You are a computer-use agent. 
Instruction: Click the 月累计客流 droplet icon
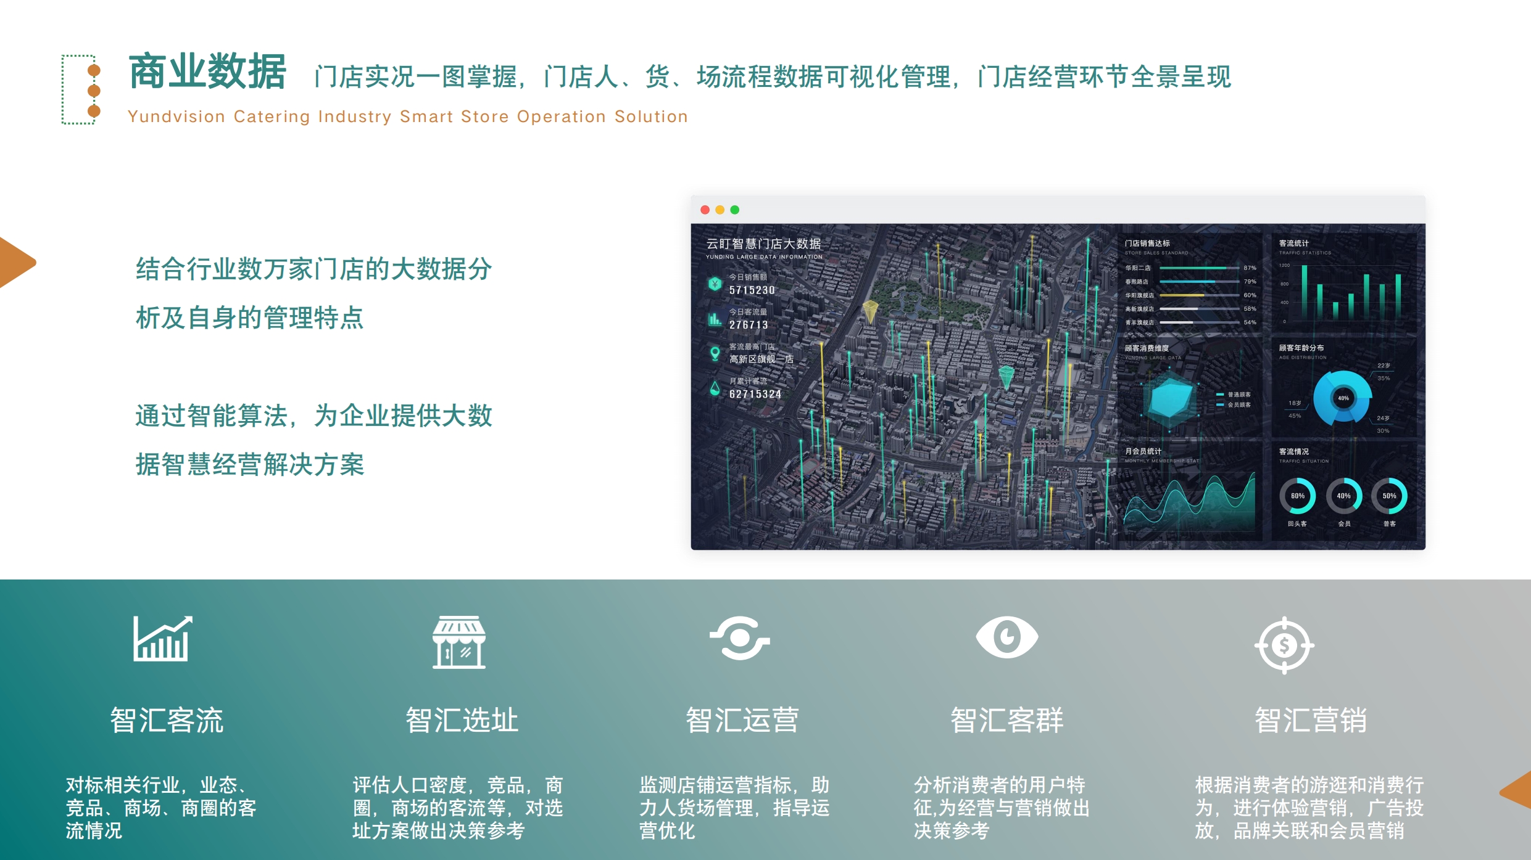click(x=715, y=388)
